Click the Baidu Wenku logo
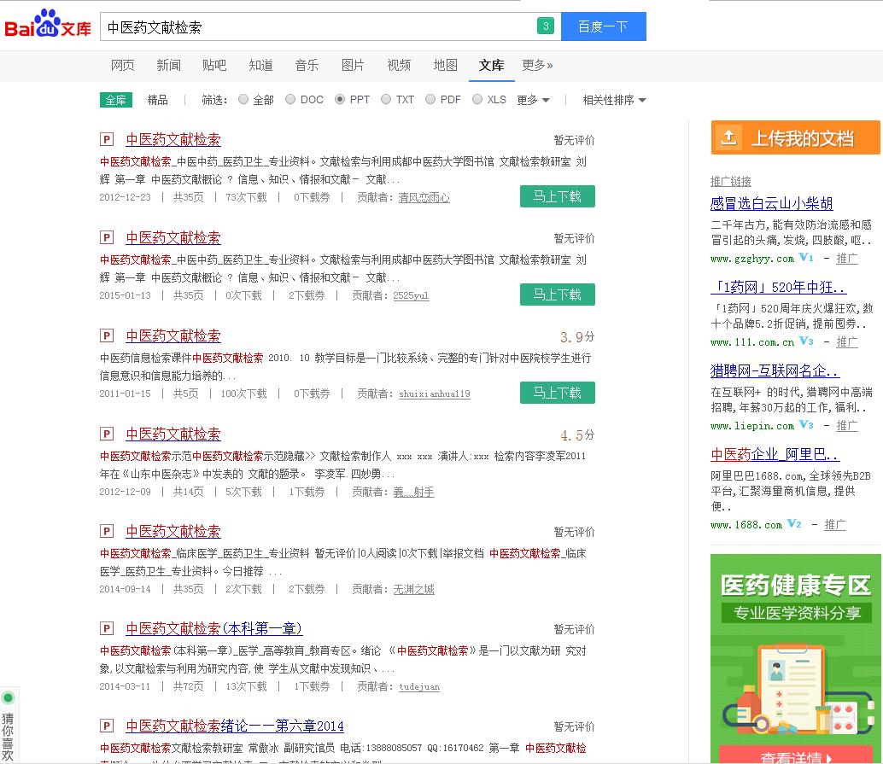 48,25
